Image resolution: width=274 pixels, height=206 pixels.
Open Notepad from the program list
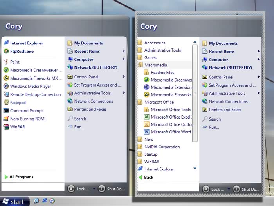pos(15,103)
